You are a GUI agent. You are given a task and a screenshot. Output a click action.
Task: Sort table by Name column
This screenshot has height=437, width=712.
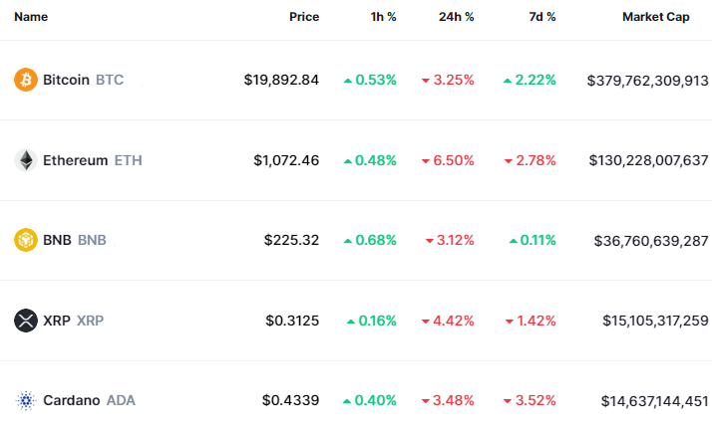[31, 17]
